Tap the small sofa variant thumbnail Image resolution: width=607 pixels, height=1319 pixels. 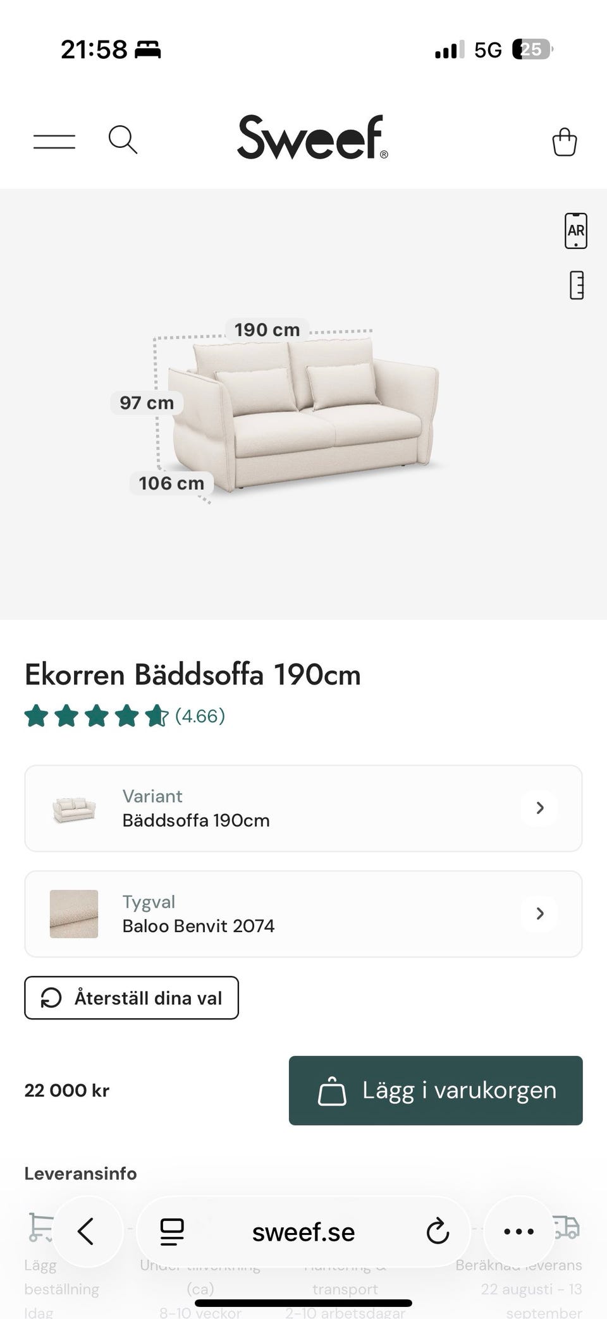pos(74,810)
